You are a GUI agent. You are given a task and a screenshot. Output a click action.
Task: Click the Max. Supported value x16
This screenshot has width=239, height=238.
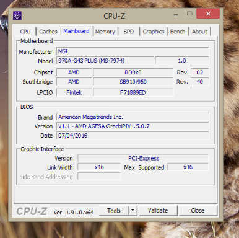[188, 167]
